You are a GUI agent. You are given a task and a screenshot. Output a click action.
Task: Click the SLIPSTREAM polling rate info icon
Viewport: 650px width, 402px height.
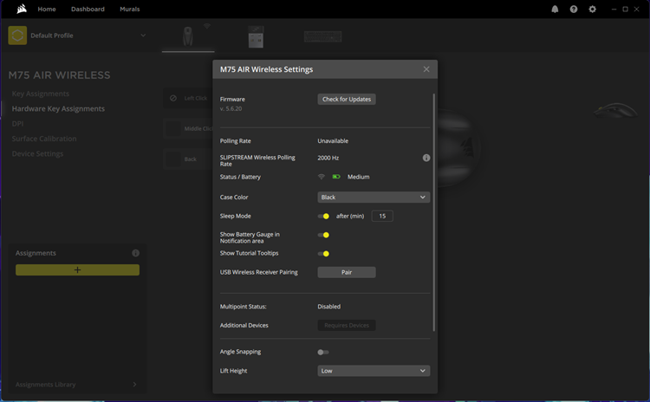tap(426, 158)
